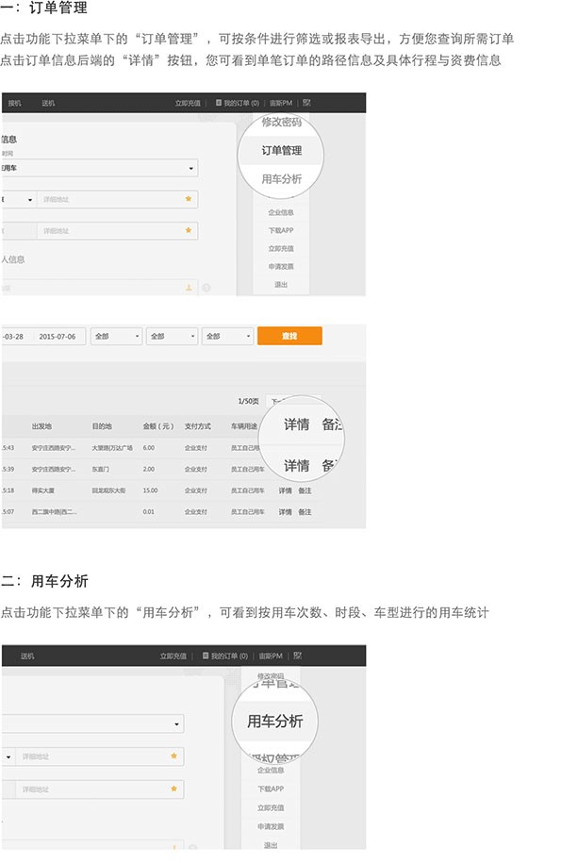The height and width of the screenshot is (863, 561).
Task: Click 备注 in the 15.00 order row
Action: tap(305, 490)
